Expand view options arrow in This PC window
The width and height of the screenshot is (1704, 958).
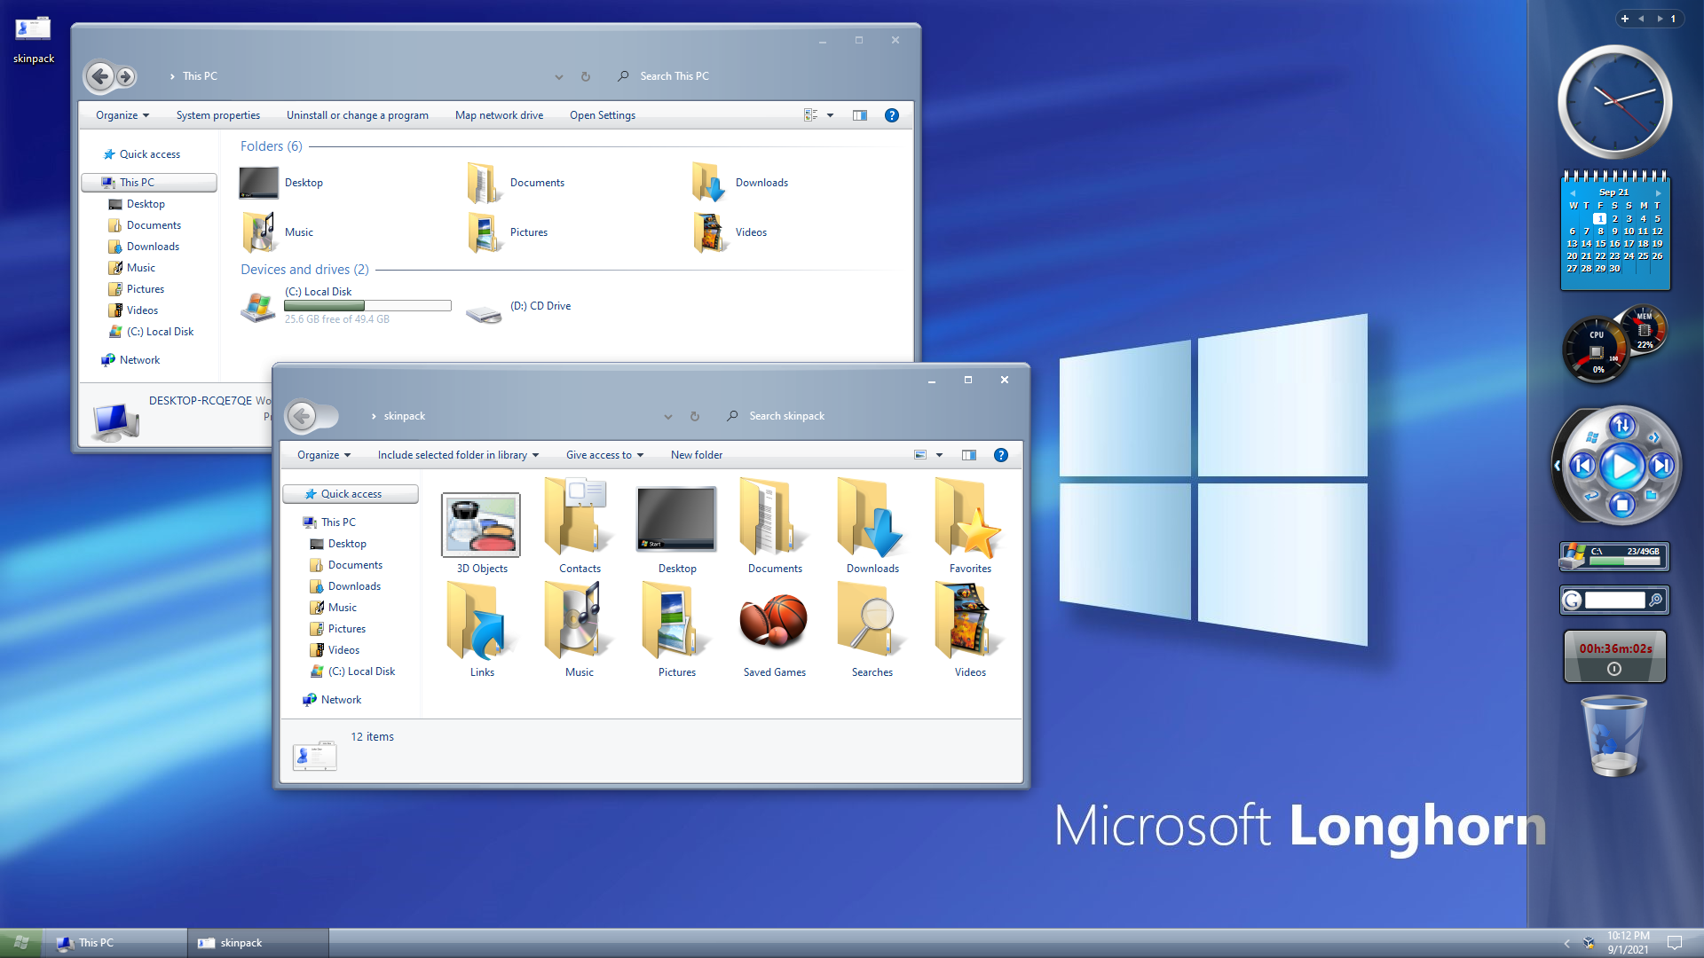click(x=830, y=115)
